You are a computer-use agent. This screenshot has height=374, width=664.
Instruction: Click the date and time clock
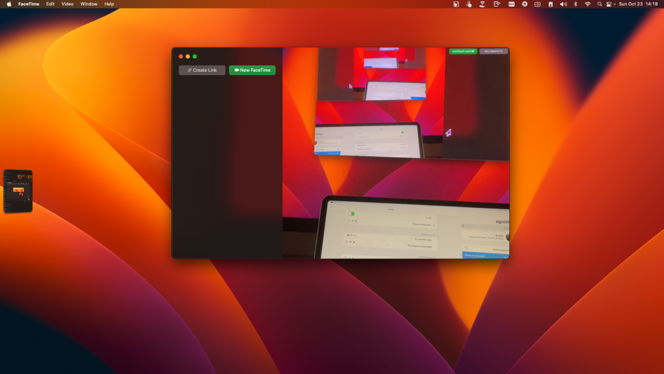point(638,4)
